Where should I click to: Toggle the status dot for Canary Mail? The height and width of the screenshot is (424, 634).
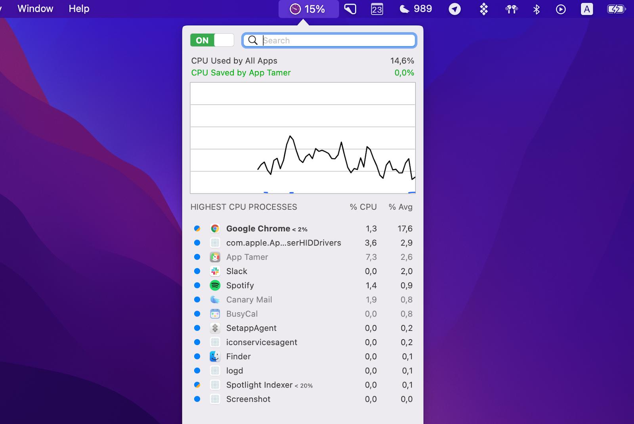click(197, 299)
